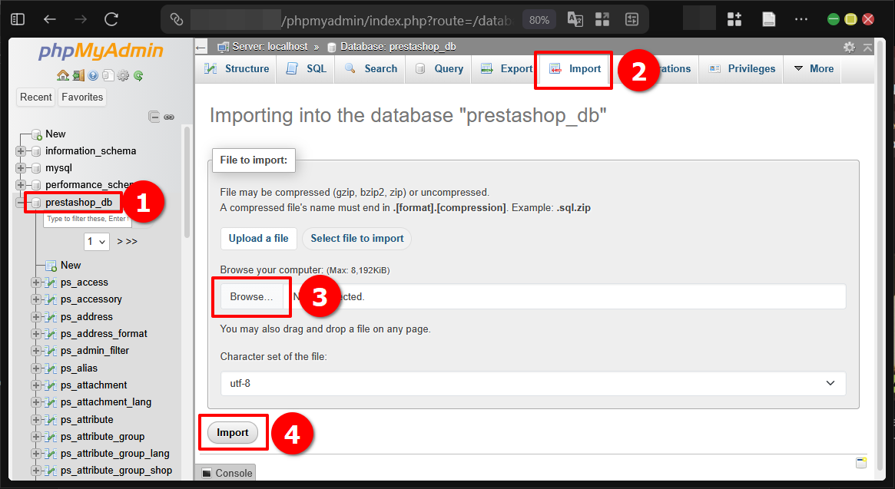Open the Console panel at the bottom
This screenshot has width=895, height=489.
point(225,474)
